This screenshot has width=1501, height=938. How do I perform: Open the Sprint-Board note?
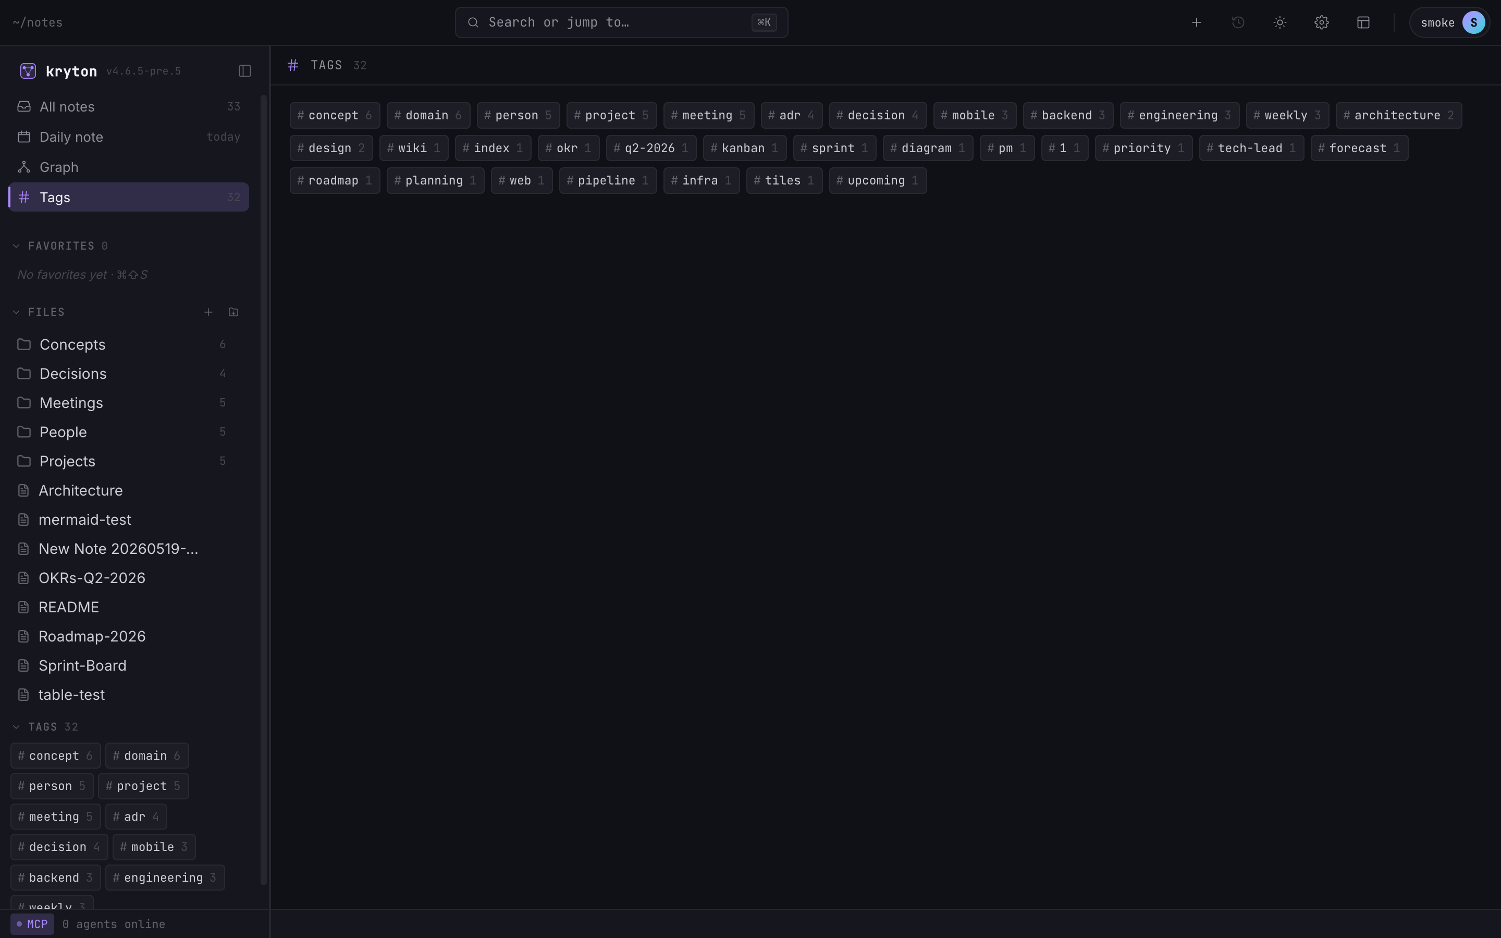(129, 665)
